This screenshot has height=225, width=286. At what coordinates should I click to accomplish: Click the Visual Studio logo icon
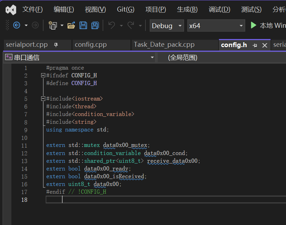click(x=11, y=10)
